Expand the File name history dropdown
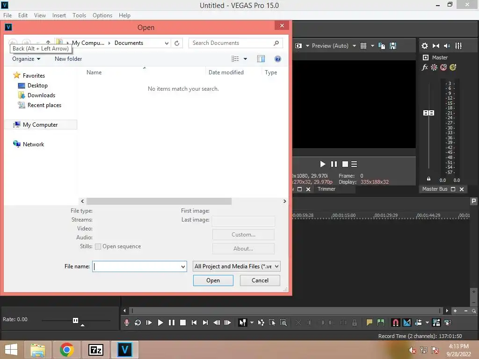This screenshot has height=359, width=479. (x=183, y=266)
